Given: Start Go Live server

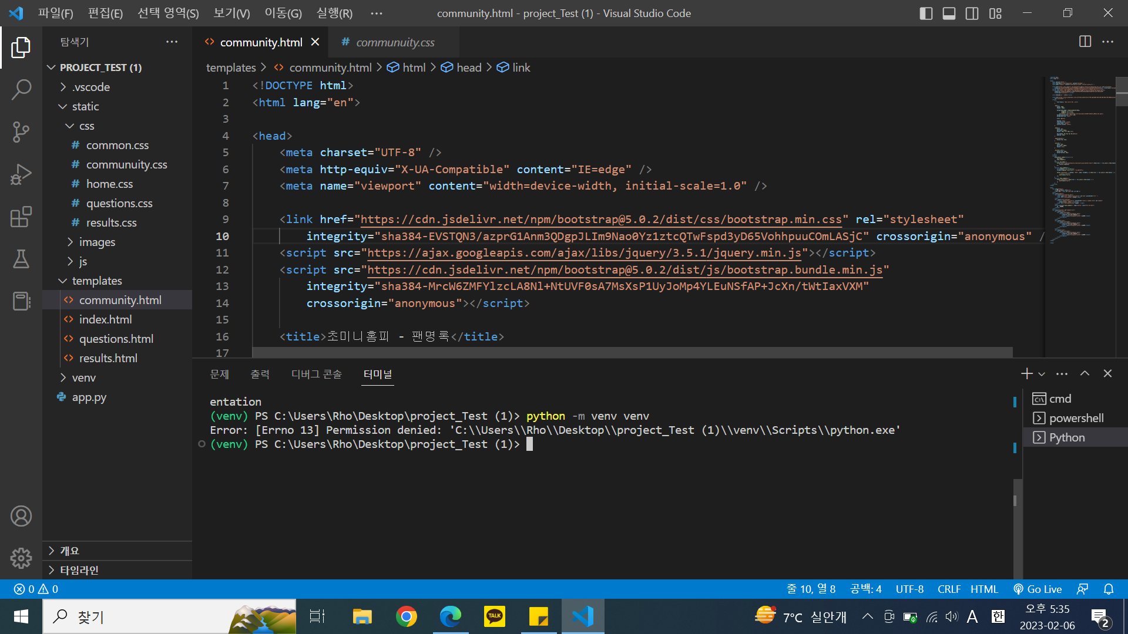Looking at the screenshot, I should point(1038,589).
